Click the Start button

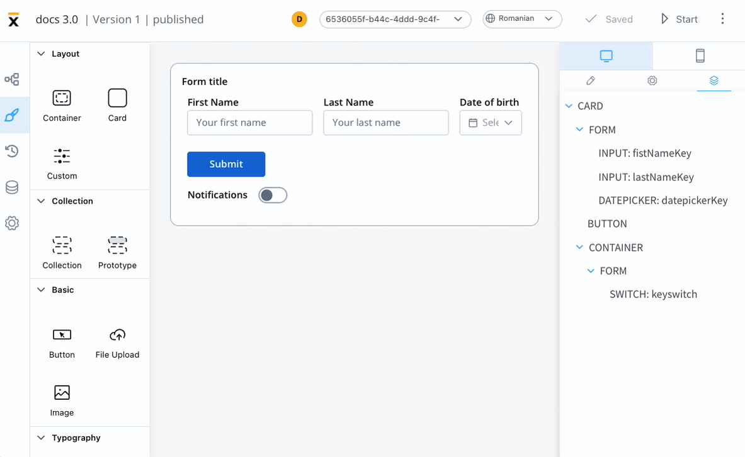pos(680,19)
